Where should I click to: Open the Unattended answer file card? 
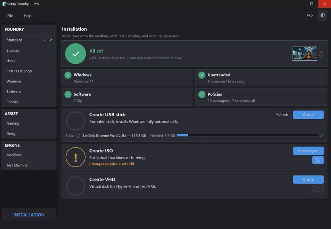pyautogui.click(x=261, y=78)
